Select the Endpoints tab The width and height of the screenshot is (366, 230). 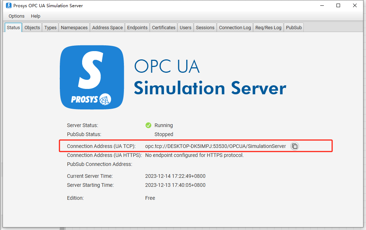(137, 28)
